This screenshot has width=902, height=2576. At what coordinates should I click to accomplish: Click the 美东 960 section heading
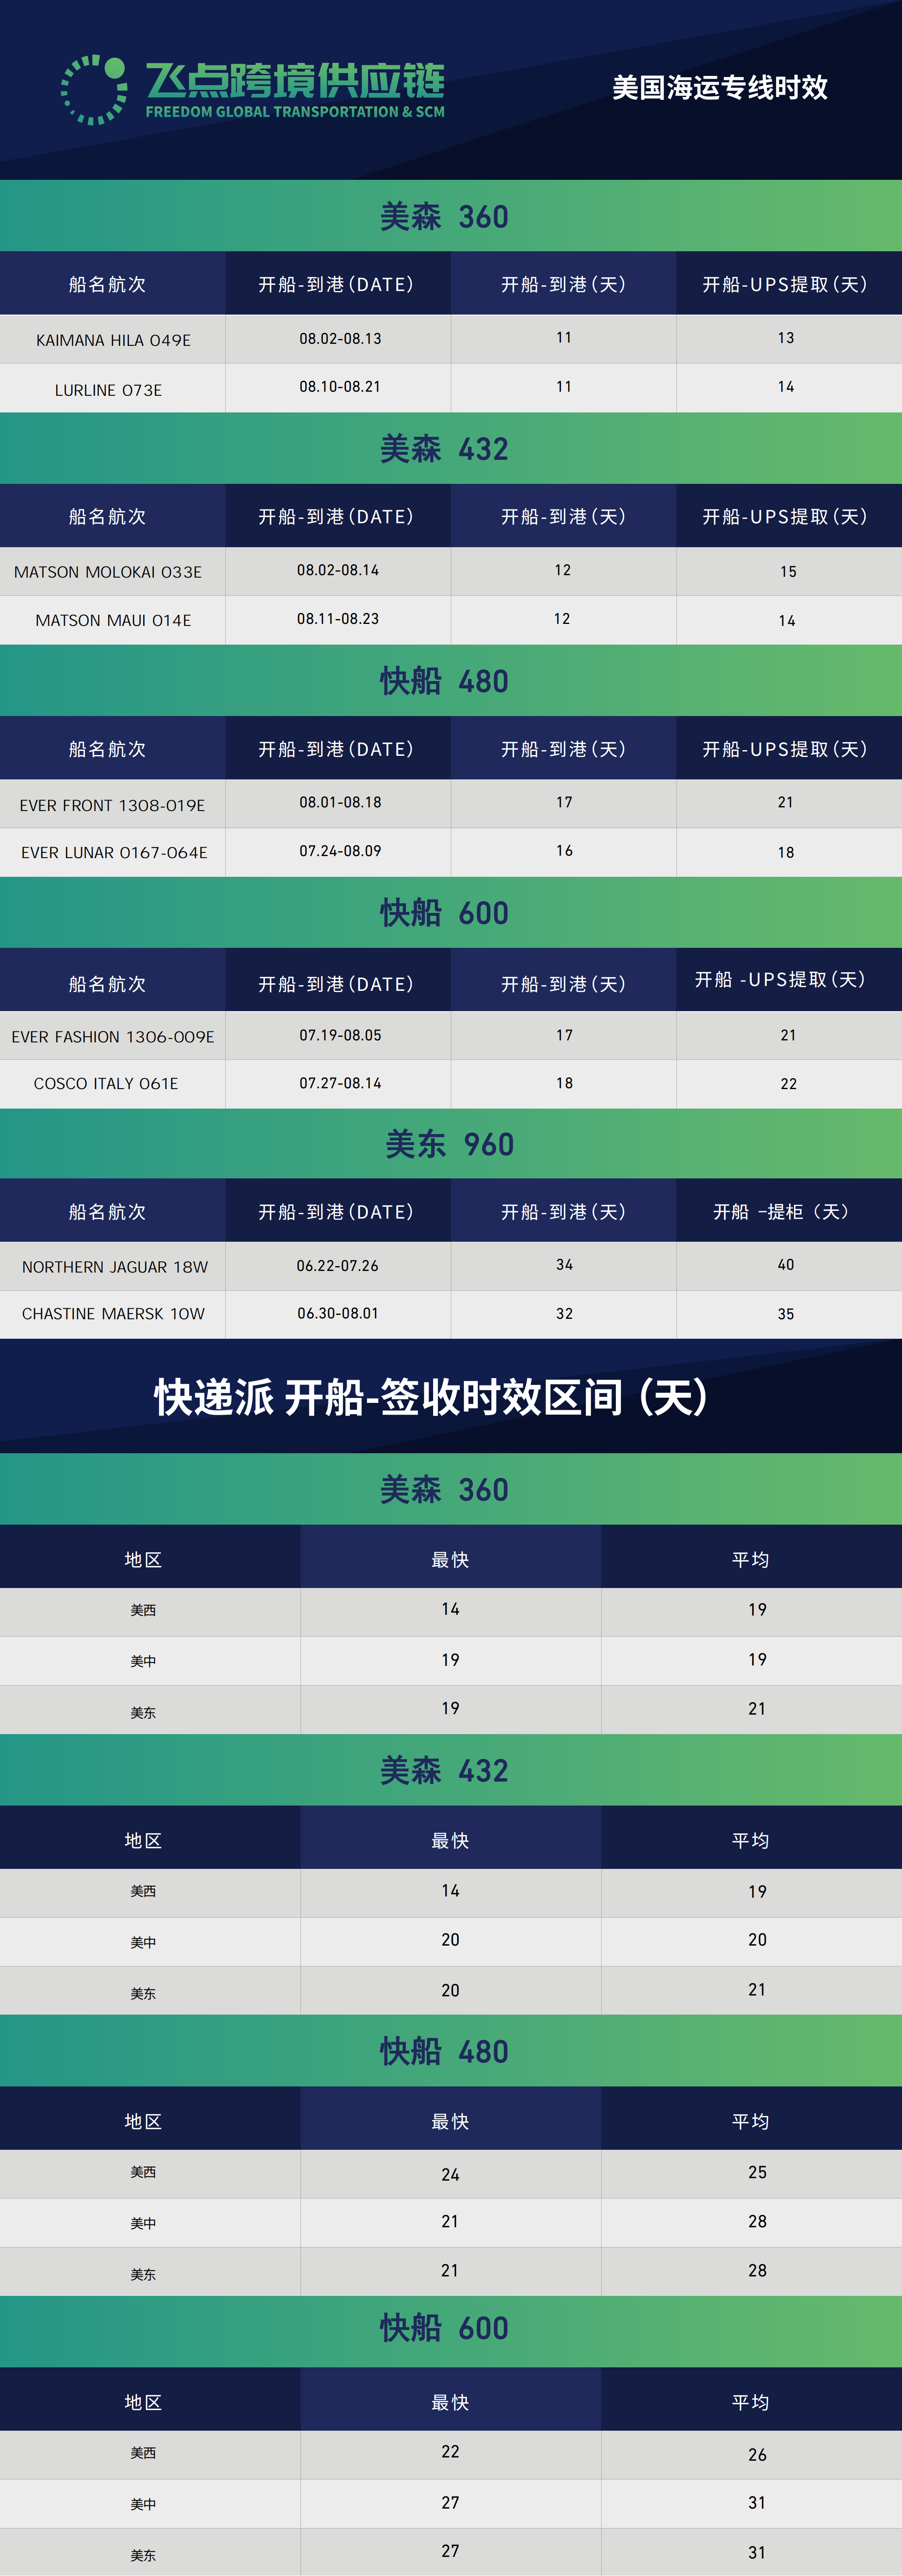point(450,1144)
